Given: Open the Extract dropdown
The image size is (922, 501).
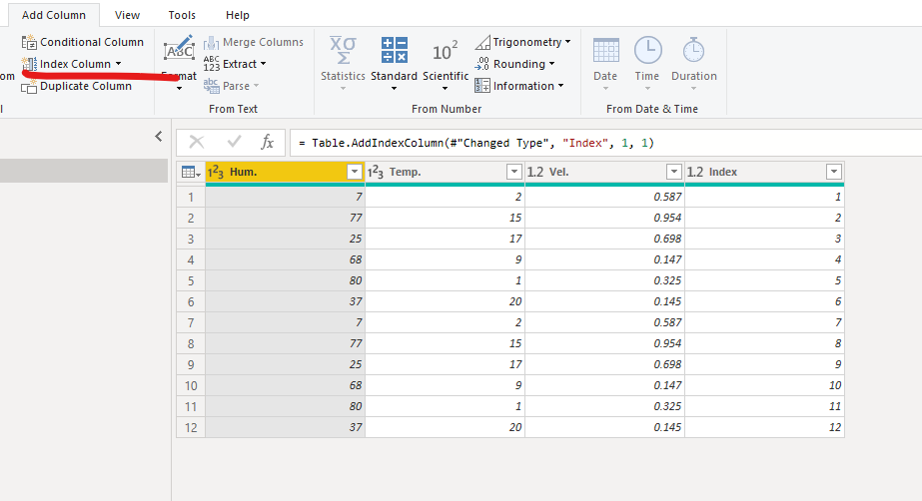Looking at the screenshot, I should point(235,64).
